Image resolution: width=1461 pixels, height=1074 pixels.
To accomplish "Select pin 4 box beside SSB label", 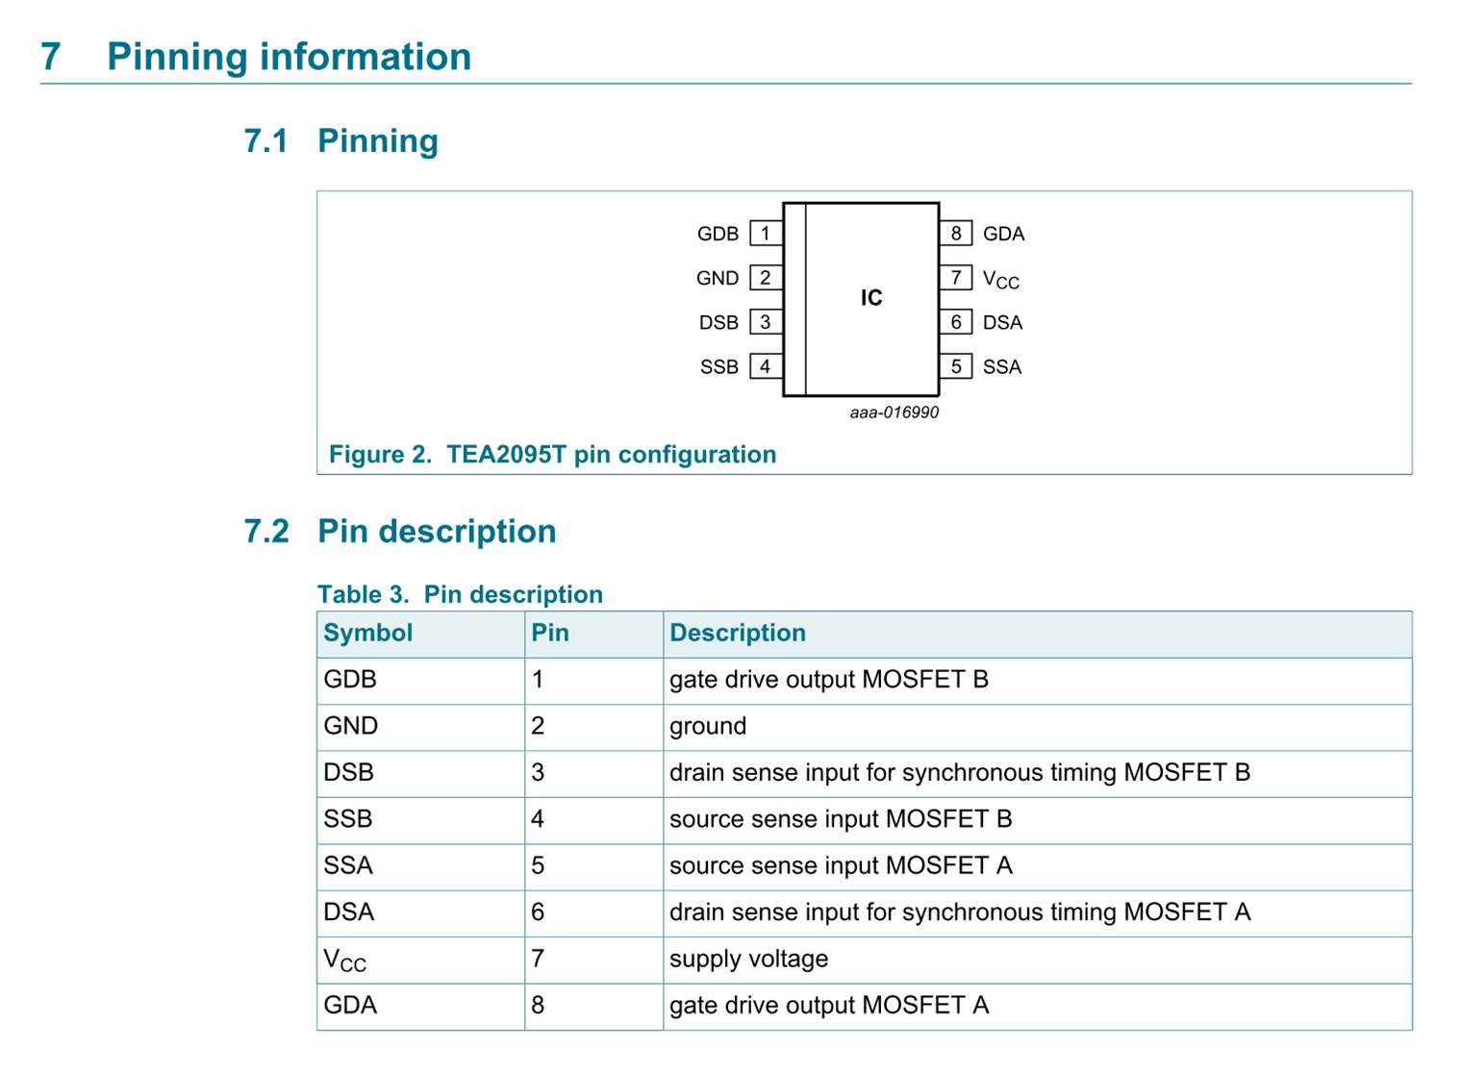I will tap(766, 366).
